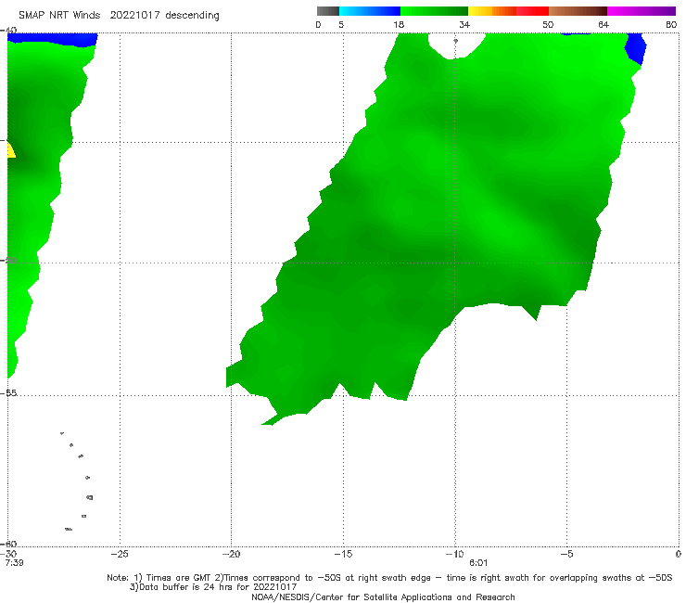Click the color scale label "50"
This screenshot has height=603, width=686.
548,25
